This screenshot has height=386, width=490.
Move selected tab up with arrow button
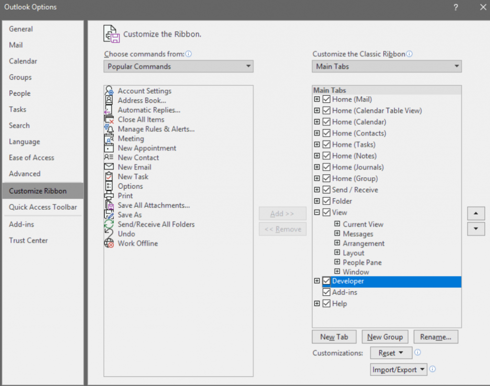click(x=476, y=213)
